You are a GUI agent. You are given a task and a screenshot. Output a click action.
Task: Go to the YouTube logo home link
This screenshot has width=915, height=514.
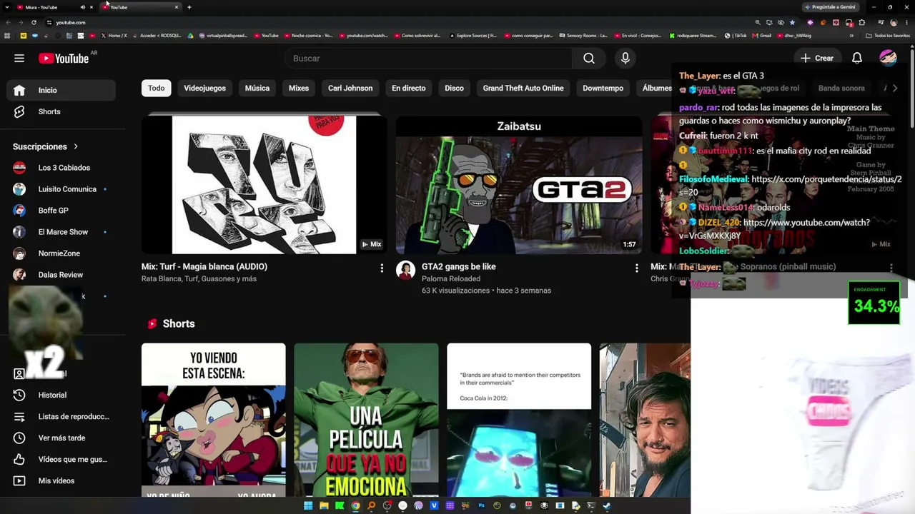pyautogui.click(x=64, y=59)
